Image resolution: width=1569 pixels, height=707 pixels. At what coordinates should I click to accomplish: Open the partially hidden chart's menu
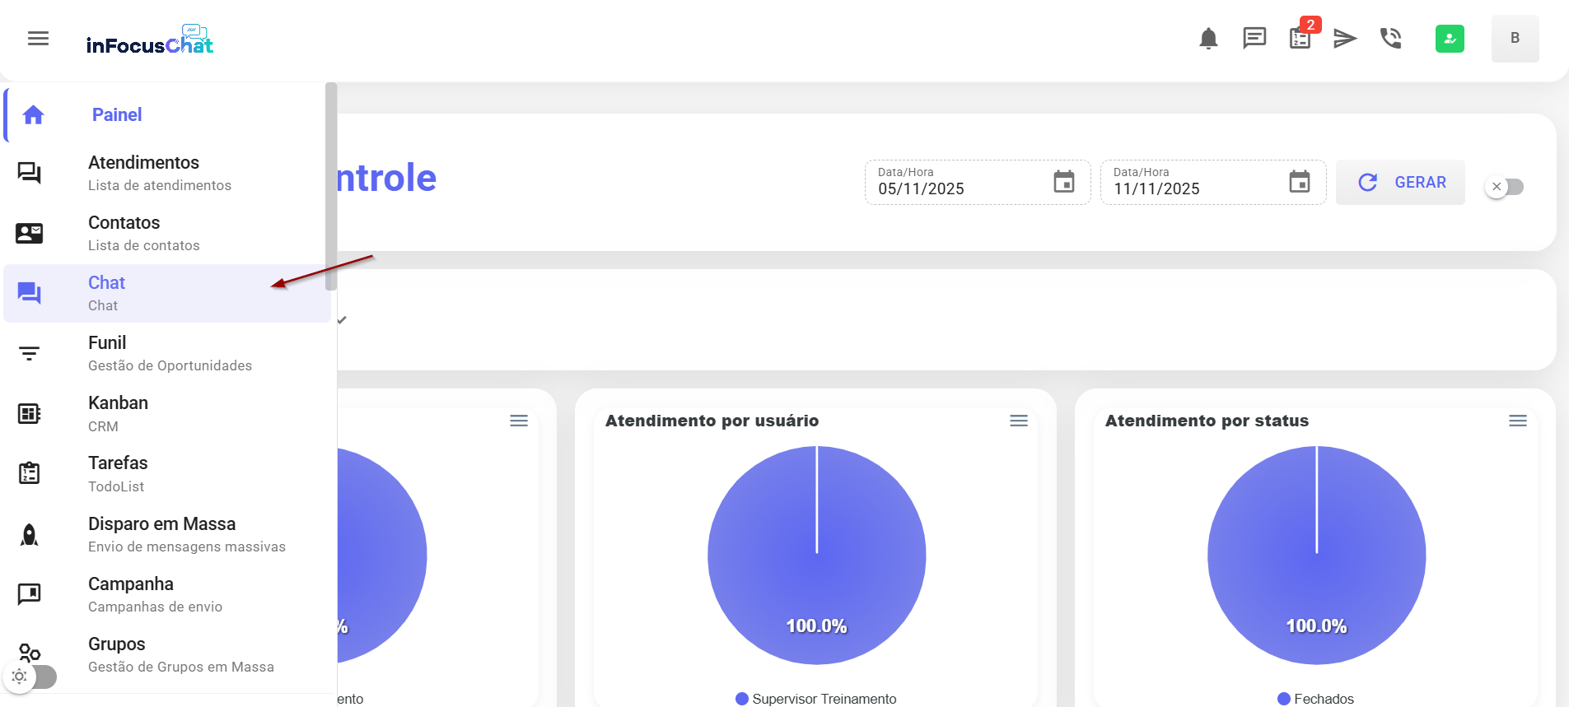(519, 421)
